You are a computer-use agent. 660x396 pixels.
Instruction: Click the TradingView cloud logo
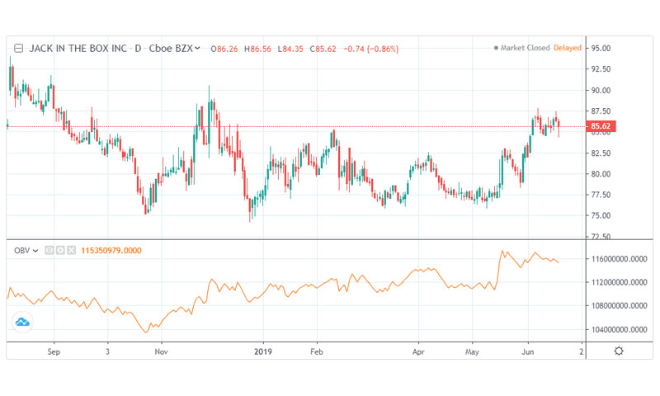22,323
